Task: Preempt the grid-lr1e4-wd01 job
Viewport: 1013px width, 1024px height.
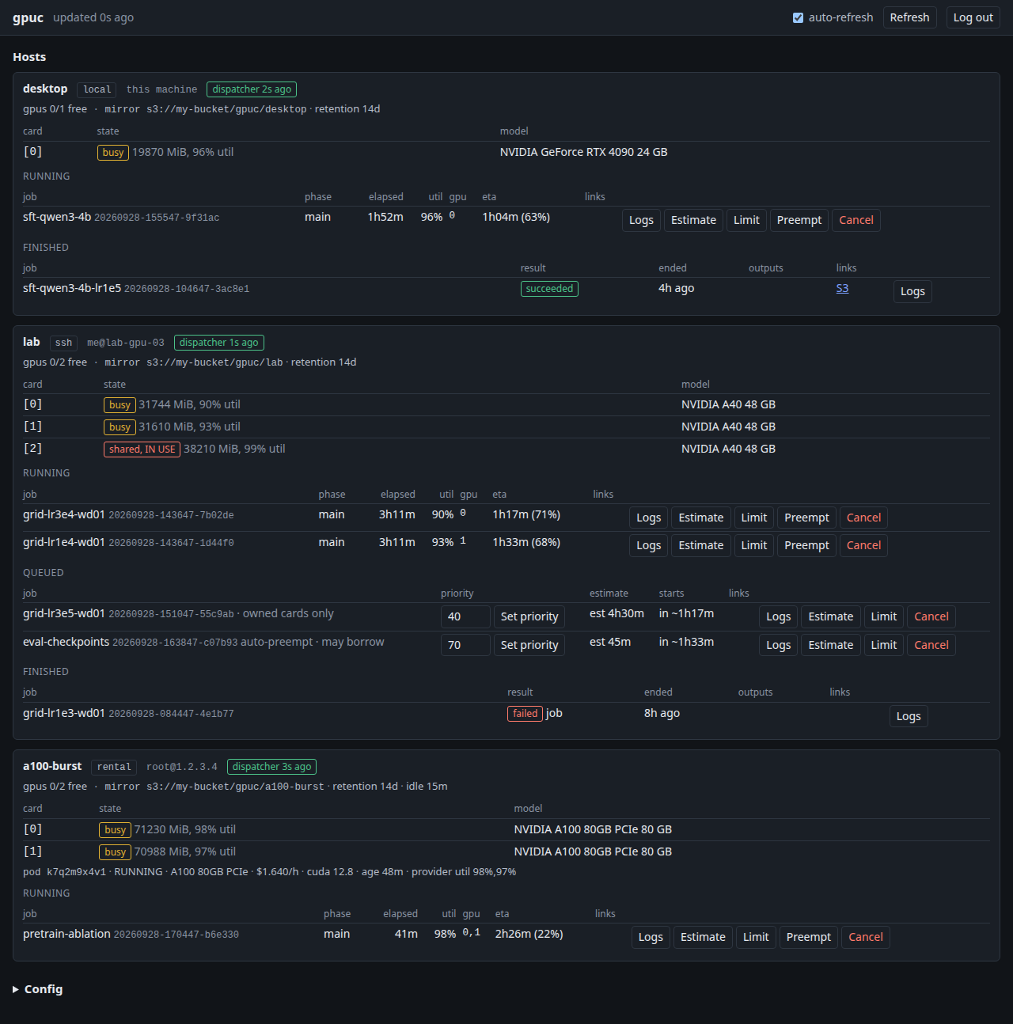Action: [806, 545]
